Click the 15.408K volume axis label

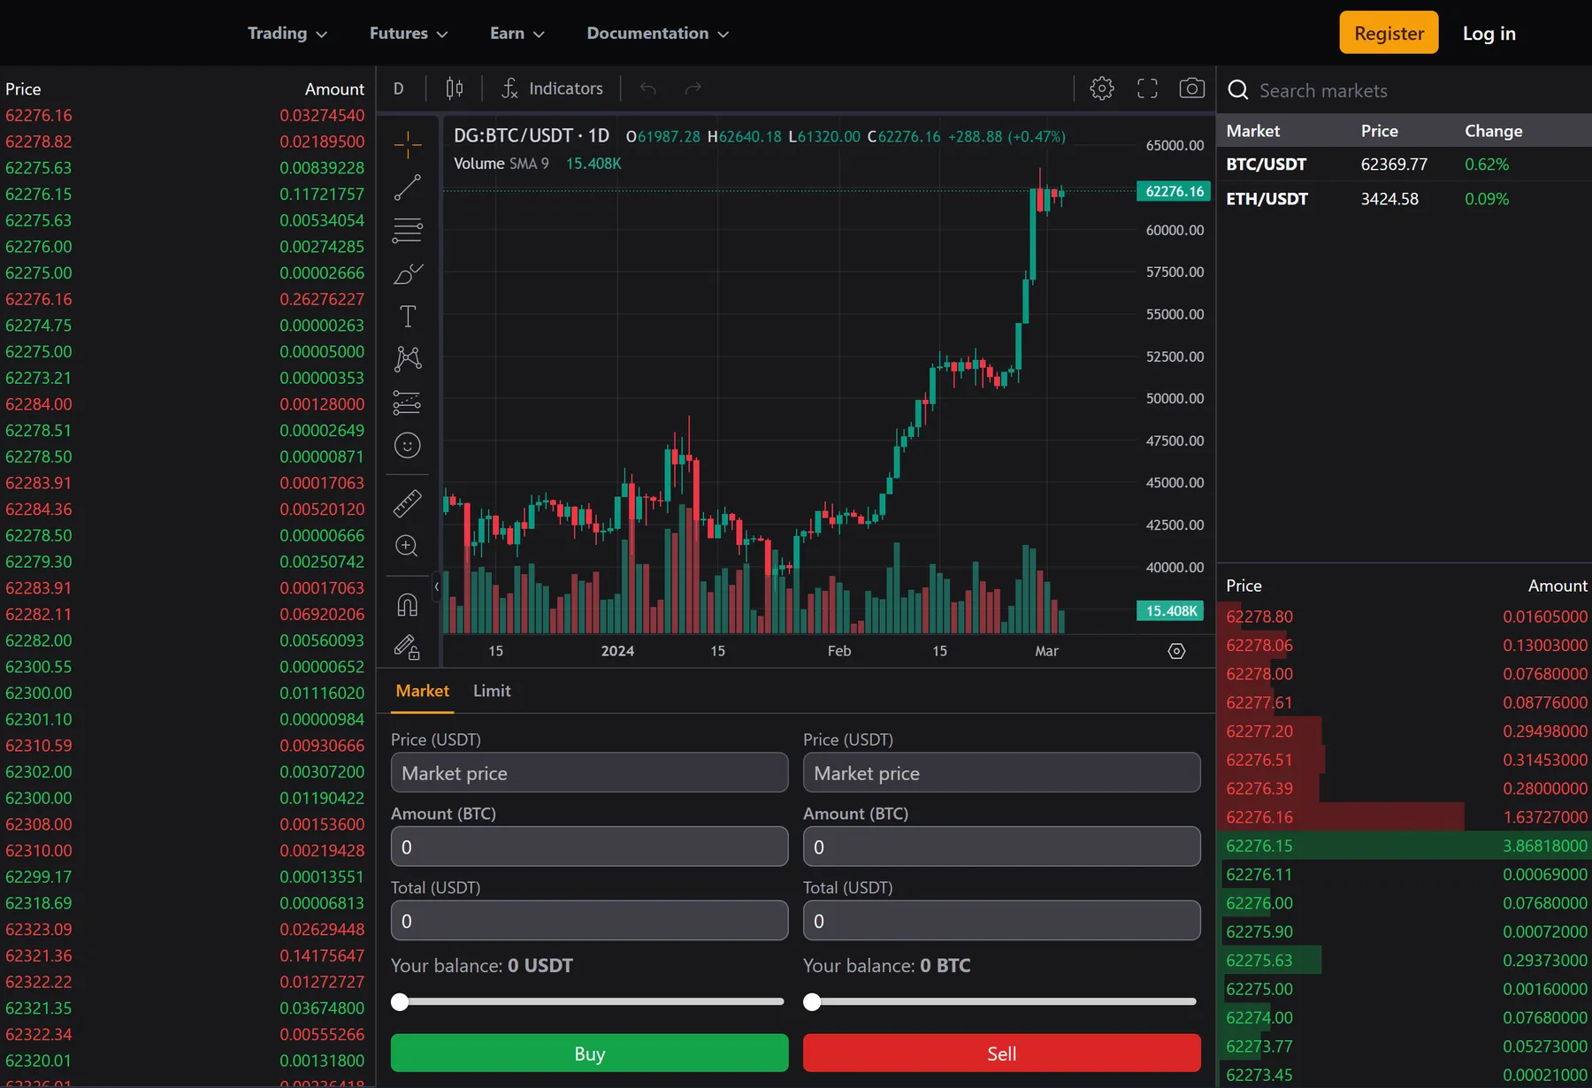coord(1170,610)
